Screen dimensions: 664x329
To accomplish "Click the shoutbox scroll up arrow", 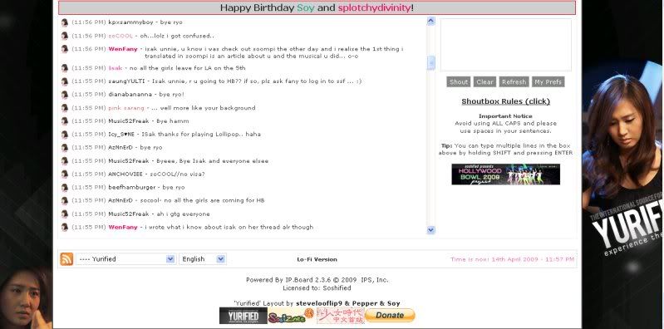I will (431, 21).
